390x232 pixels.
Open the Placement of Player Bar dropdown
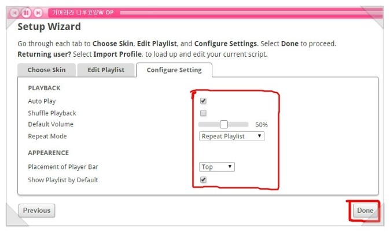tap(217, 167)
